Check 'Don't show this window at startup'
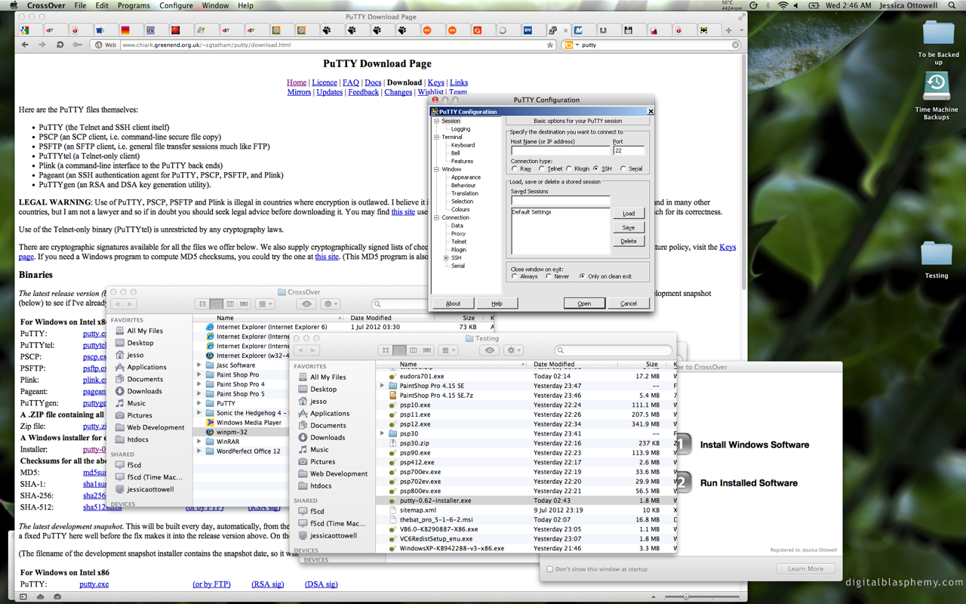 click(x=549, y=569)
